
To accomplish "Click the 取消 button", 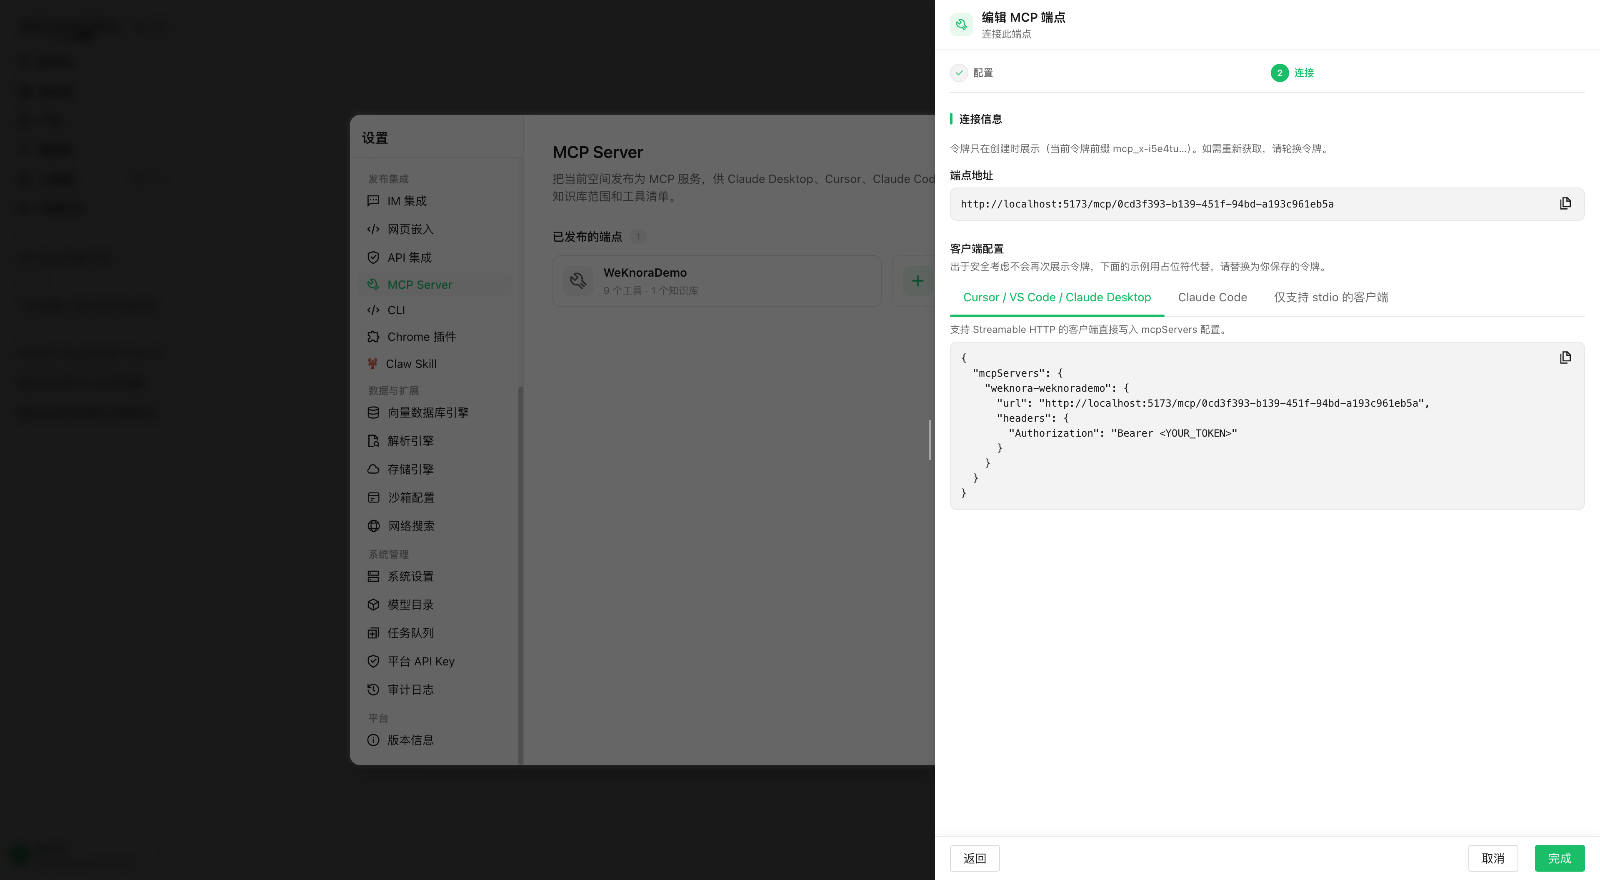I will pos(1492,858).
